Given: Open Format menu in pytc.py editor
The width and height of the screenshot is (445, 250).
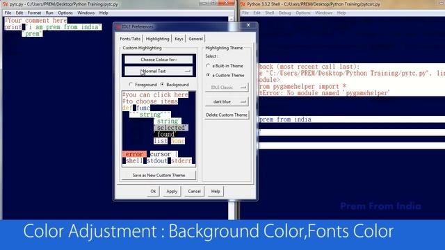Looking at the screenshot, I should pyautogui.click(x=34, y=12).
